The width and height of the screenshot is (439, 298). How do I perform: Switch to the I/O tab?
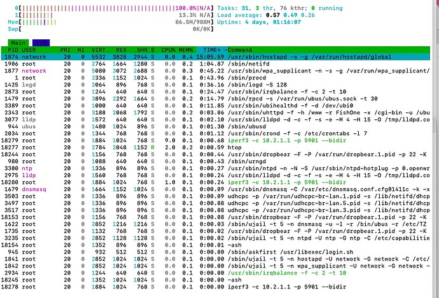coord(41,43)
